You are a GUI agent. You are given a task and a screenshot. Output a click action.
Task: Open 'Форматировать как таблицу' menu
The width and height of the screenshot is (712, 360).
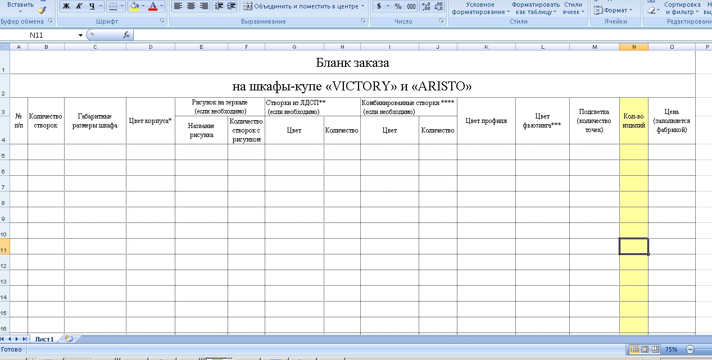536,8
